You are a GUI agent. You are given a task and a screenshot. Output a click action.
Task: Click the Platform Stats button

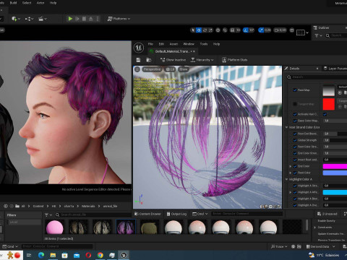pyautogui.click(x=234, y=60)
